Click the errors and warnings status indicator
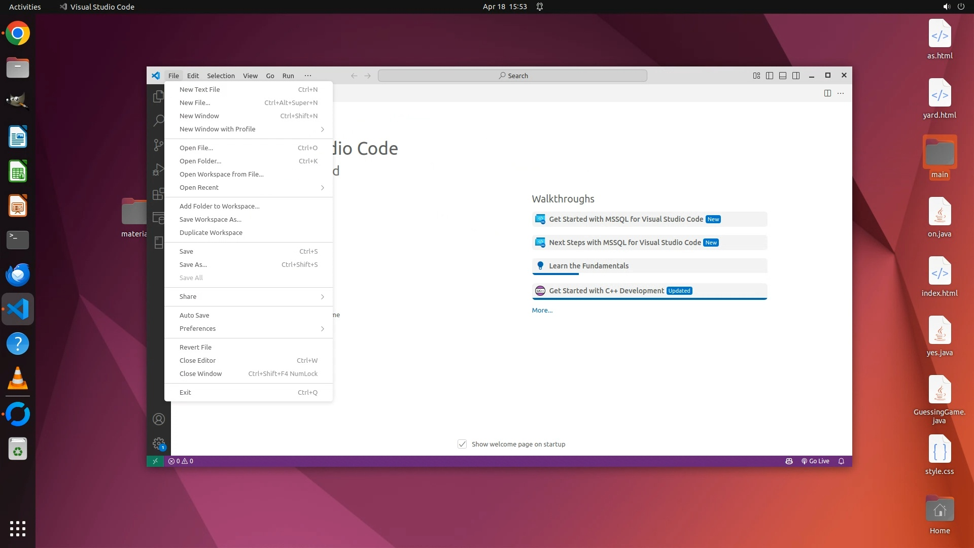Screen dimensions: 974x548 181,461
